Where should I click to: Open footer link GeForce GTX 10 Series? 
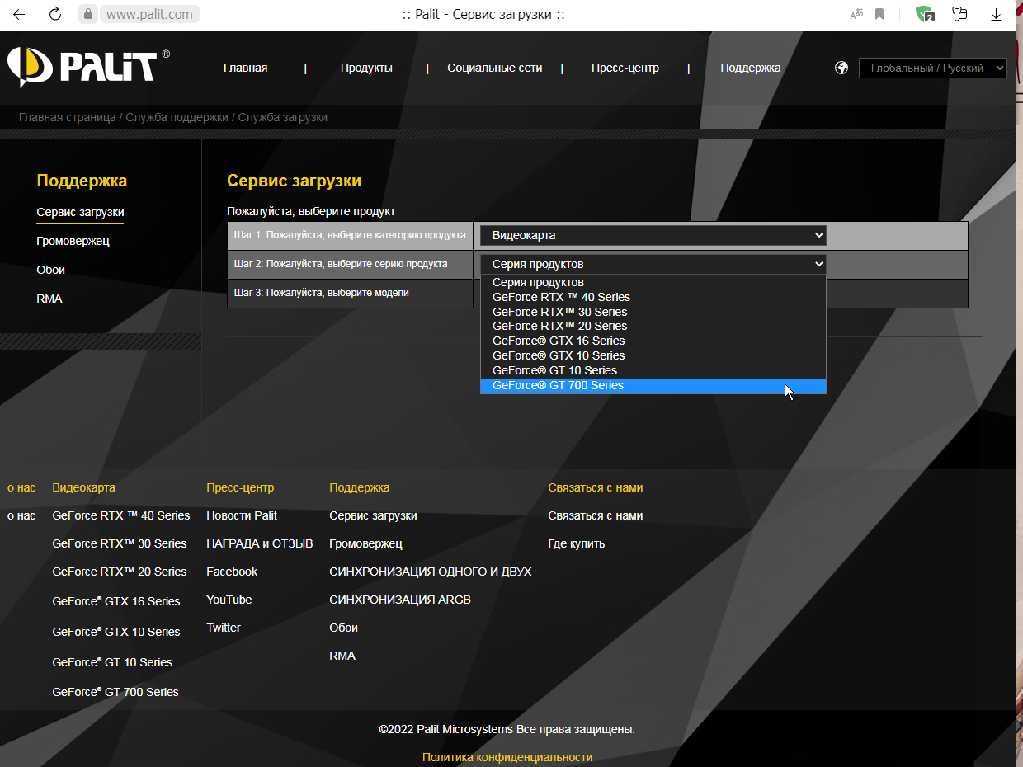click(x=116, y=632)
